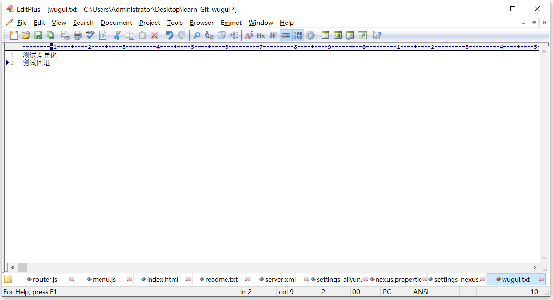Open the File menu
The height and width of the screenshot is (300, 553).
tap(22, 23)
